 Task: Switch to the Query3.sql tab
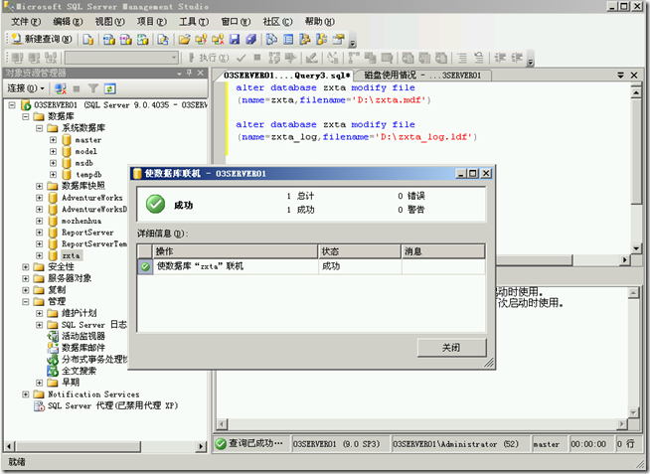tap(286, 76)
